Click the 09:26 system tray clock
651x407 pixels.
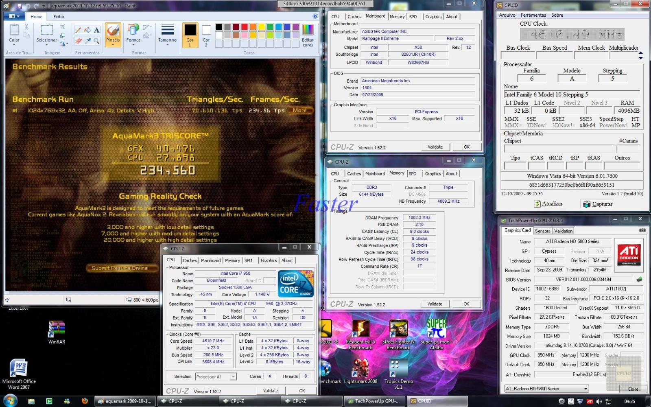629,401
